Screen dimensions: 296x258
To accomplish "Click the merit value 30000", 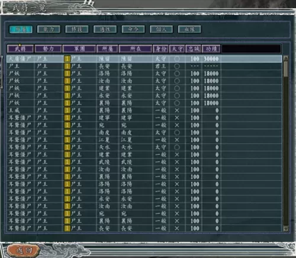I will point(211,59).
